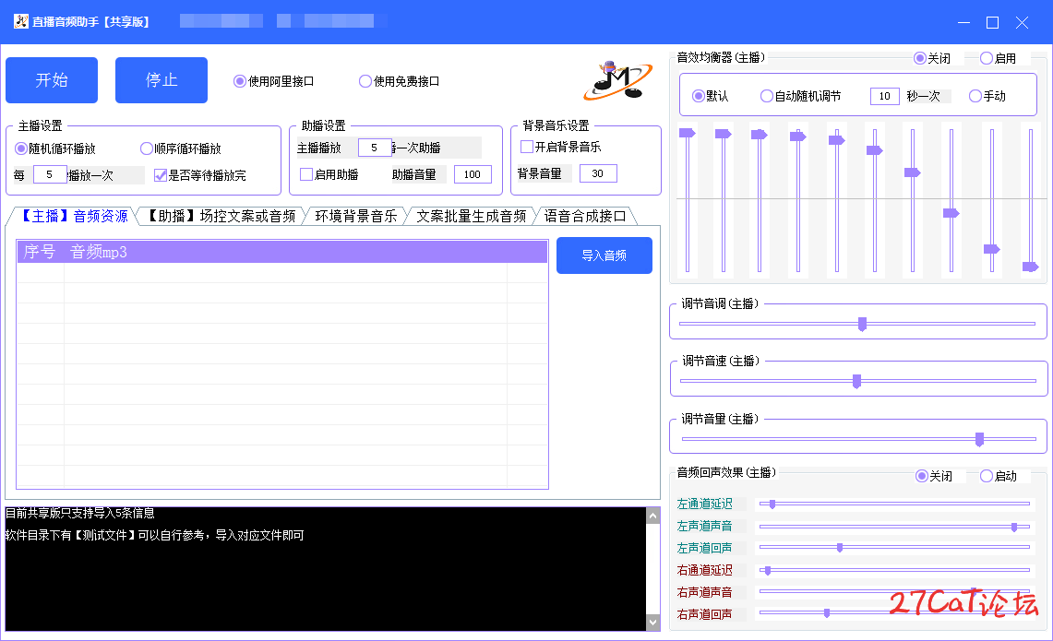Open the 【主播】音频资源 tab
Viewport: 1053px width, 641px height.
73,216
